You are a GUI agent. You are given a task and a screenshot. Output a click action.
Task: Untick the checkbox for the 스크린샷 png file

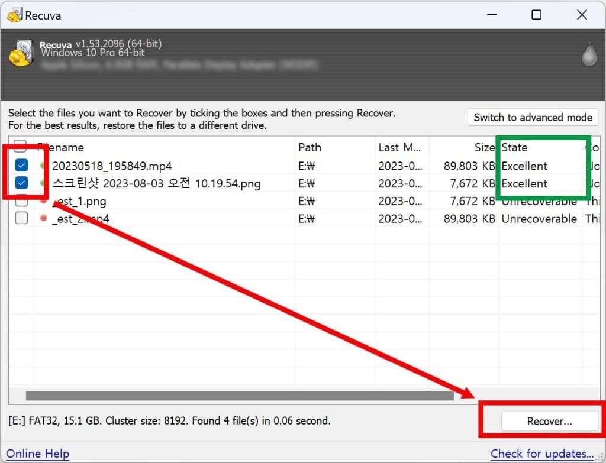21,183
